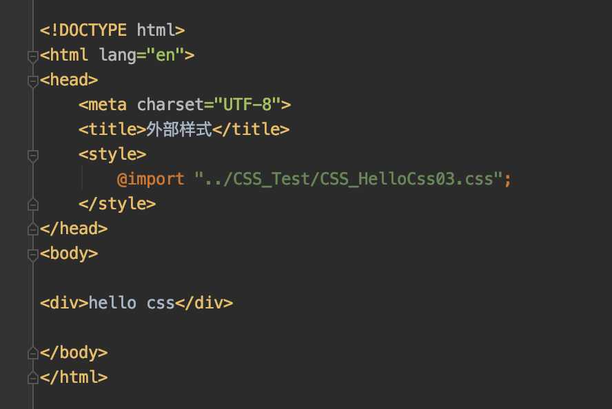Click the title text 外部样式
The height and width of the screenshot is (409, 612).
coord(179,129)
